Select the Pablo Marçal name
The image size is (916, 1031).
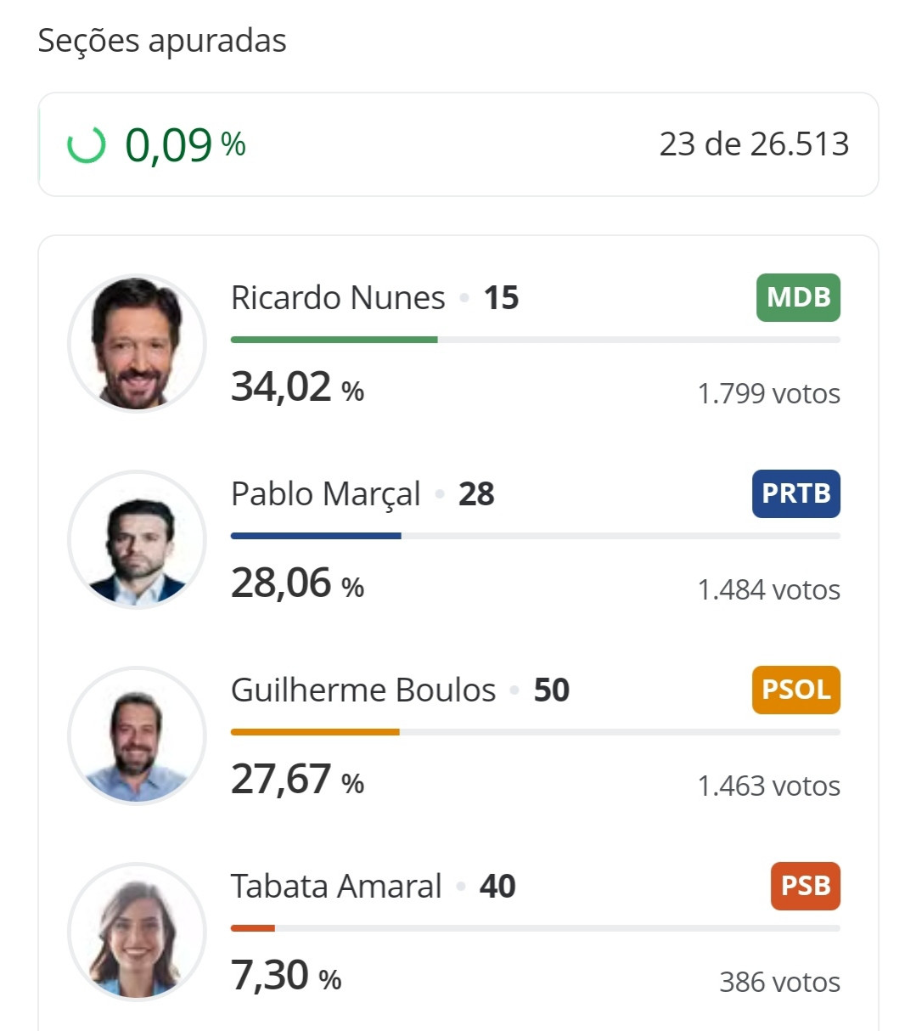click(x=326, y=494)
